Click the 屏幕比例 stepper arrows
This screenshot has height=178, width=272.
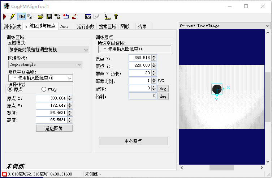[x=154, y=81]
